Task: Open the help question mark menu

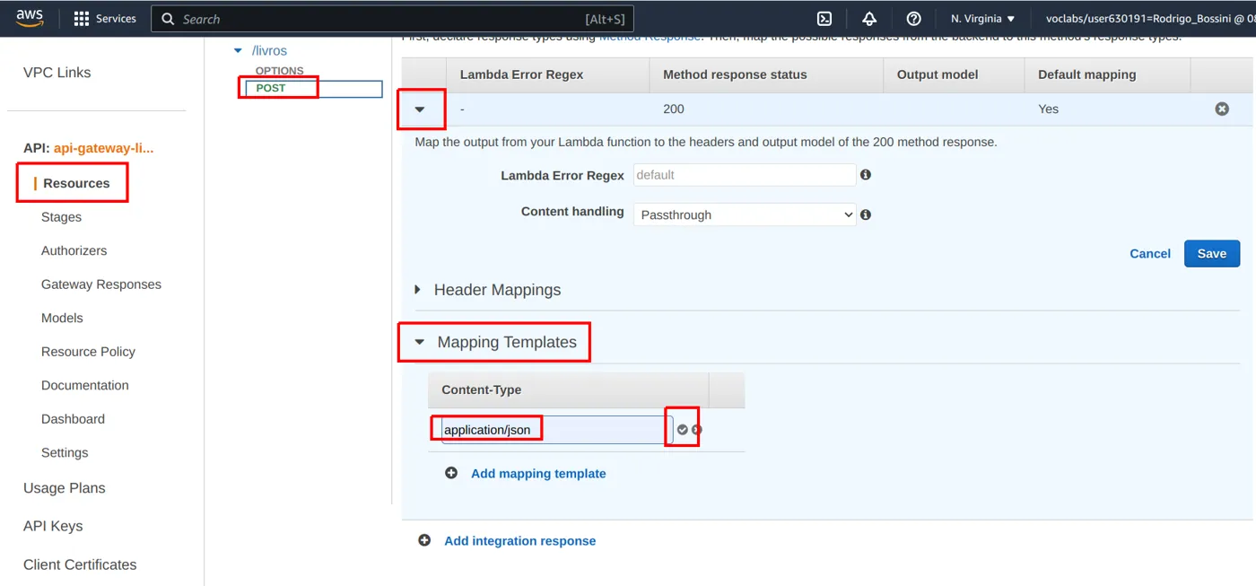Action: click(913, 19)
